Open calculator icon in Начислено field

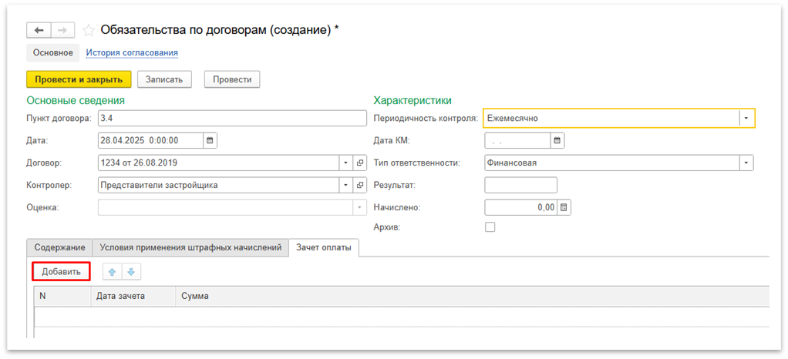click(x=564, y=207)
